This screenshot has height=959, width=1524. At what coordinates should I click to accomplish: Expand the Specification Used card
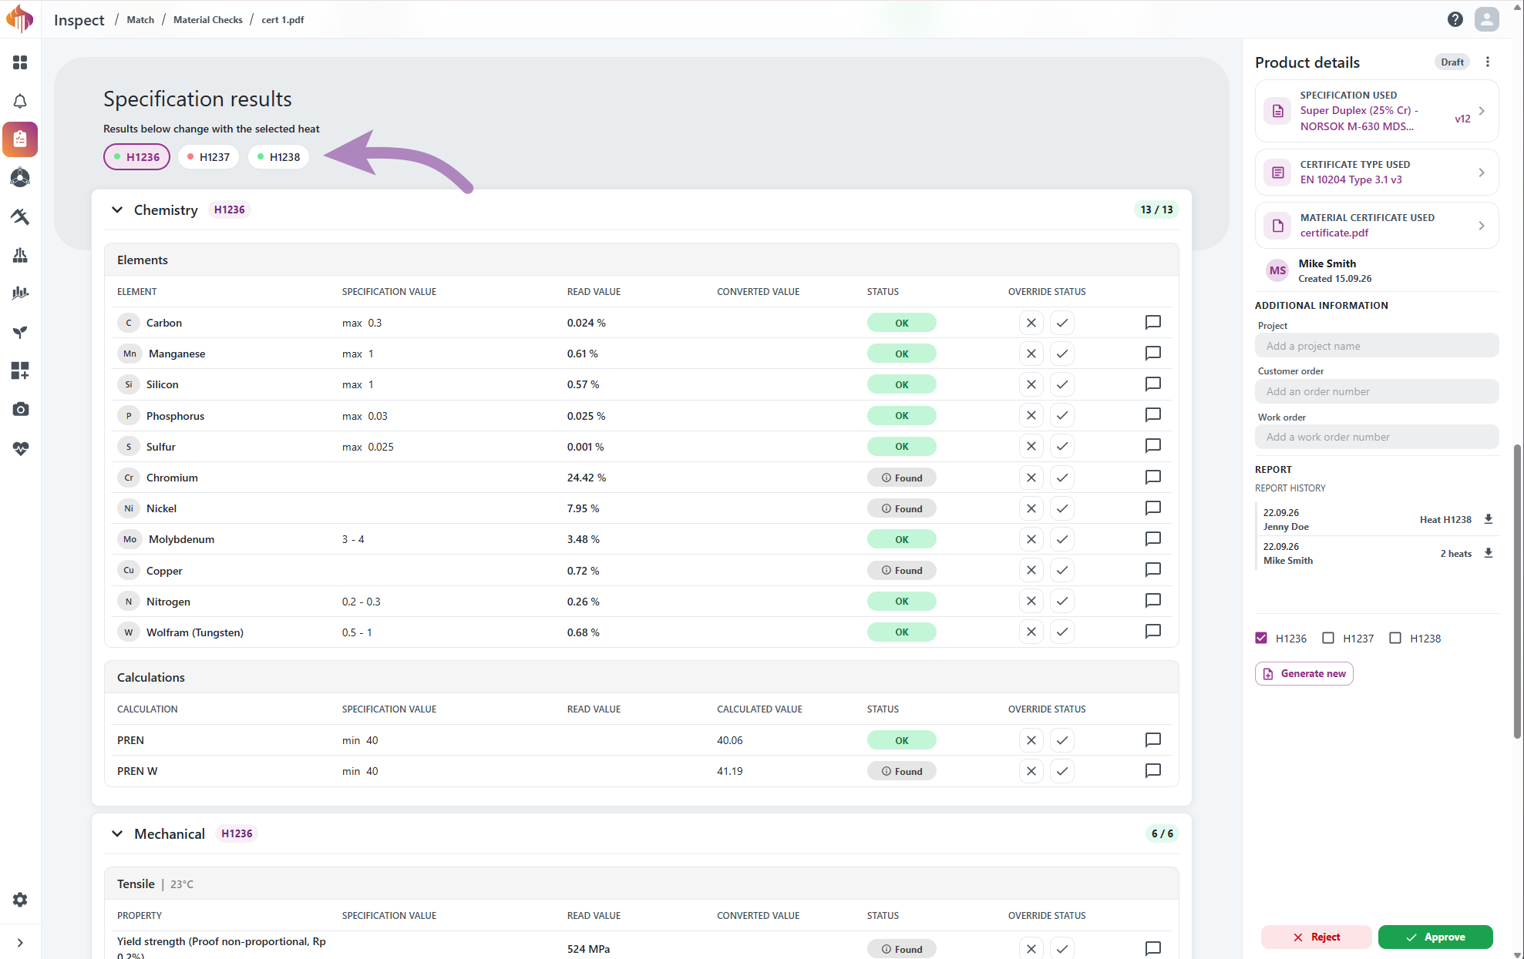click(x=1377, y=111)
